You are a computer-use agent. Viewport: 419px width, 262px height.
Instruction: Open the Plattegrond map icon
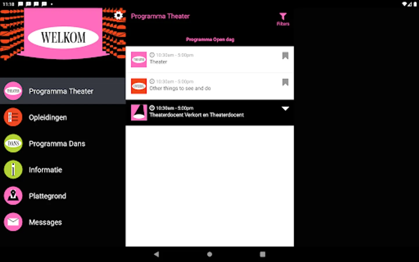13,196
